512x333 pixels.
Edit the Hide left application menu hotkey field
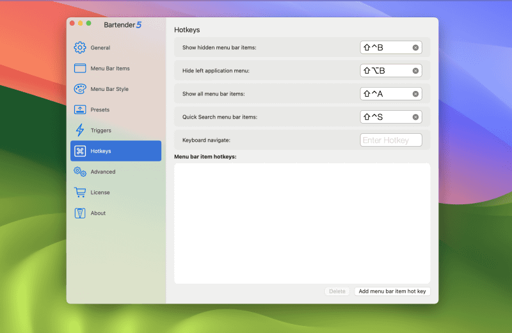[x=391, y=70]
